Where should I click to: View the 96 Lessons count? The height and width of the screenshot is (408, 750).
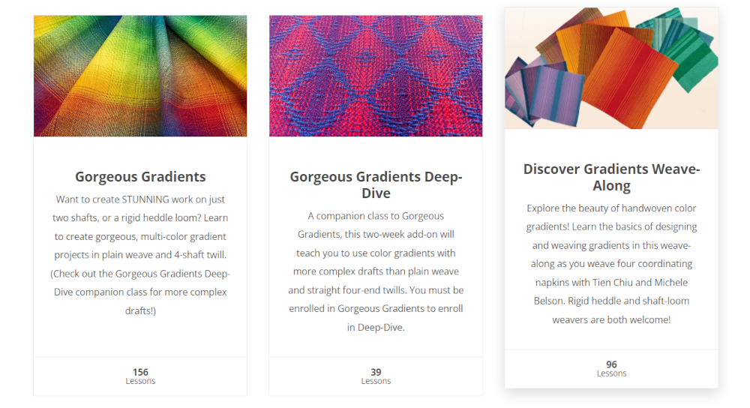click(611, 364)
